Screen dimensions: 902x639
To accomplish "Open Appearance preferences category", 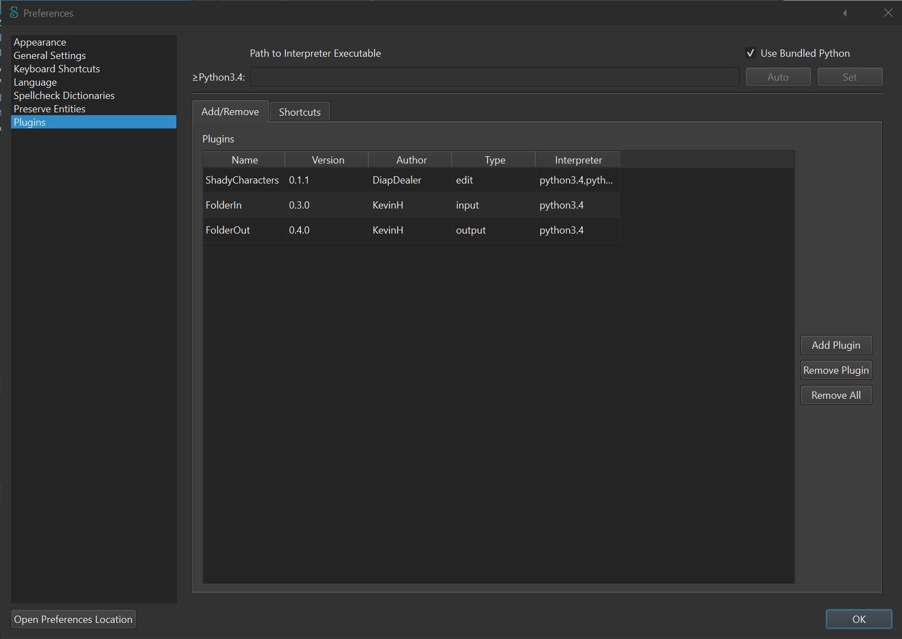I will pos(40,42).
